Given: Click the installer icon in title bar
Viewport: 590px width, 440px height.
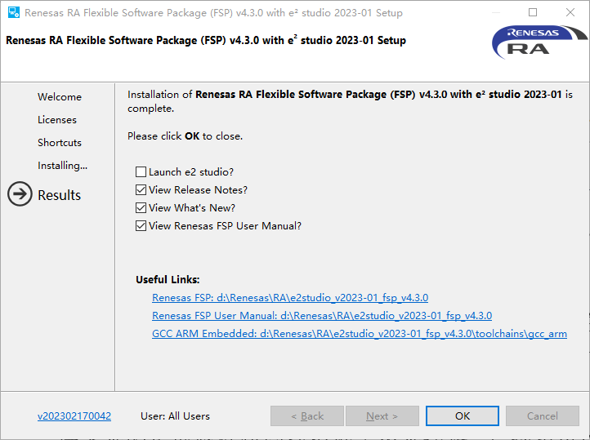Looking at the screenshot, I should (x=14, y=12).
